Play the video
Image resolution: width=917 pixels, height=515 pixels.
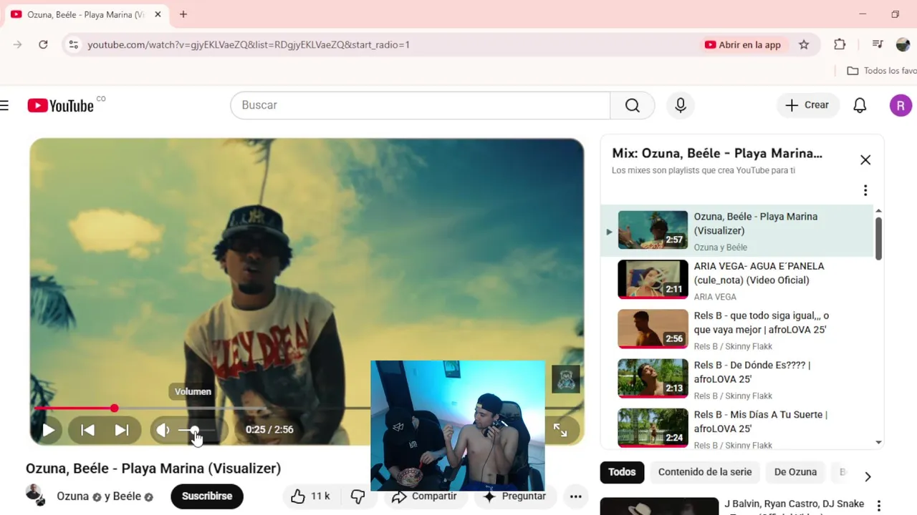pos(49,430)
